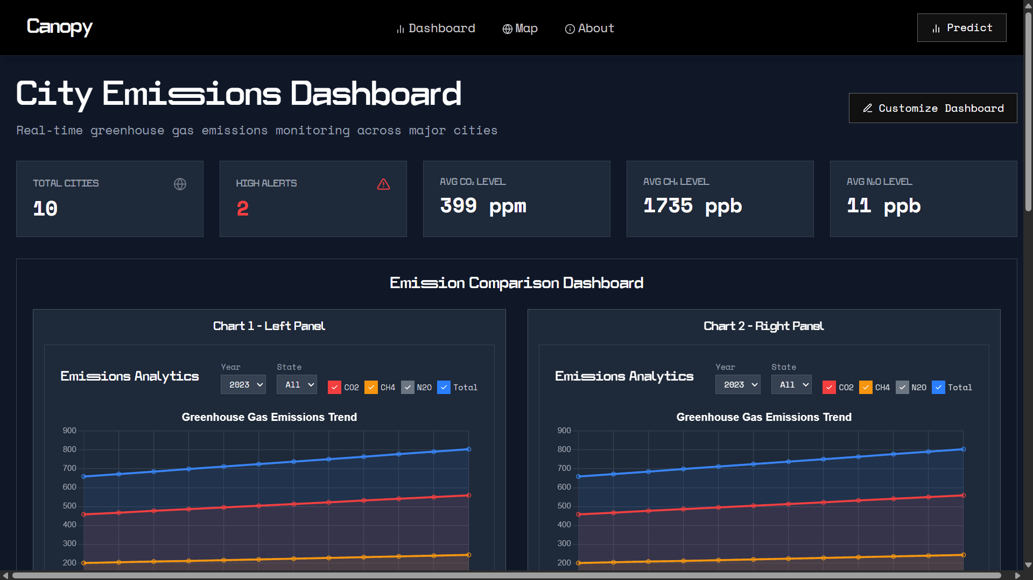Image resolution: width=1033 pixels, height=580 pixels.
Task: Toggle Total checkbox in Chart 1 Left Panel
Action: pos(444,387)
